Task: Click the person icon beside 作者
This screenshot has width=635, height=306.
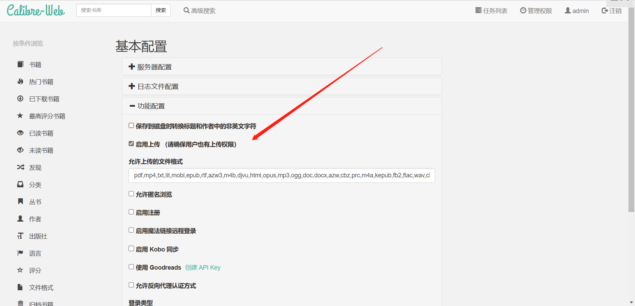Action: [21, 219]
